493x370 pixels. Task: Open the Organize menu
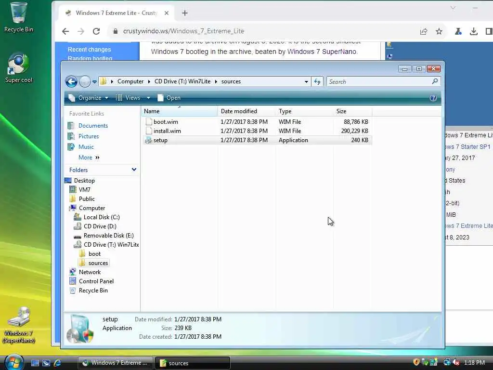[x=89, y=98]
